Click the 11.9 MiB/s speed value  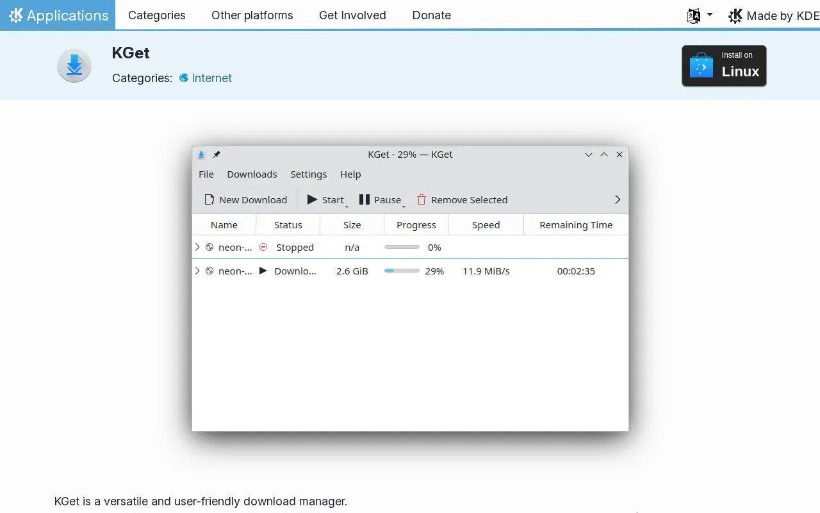click(486, 271)
